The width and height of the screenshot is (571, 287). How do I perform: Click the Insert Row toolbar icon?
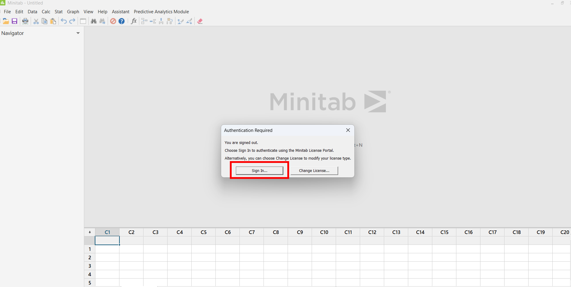pyautogui.click(x=153, y=21)
